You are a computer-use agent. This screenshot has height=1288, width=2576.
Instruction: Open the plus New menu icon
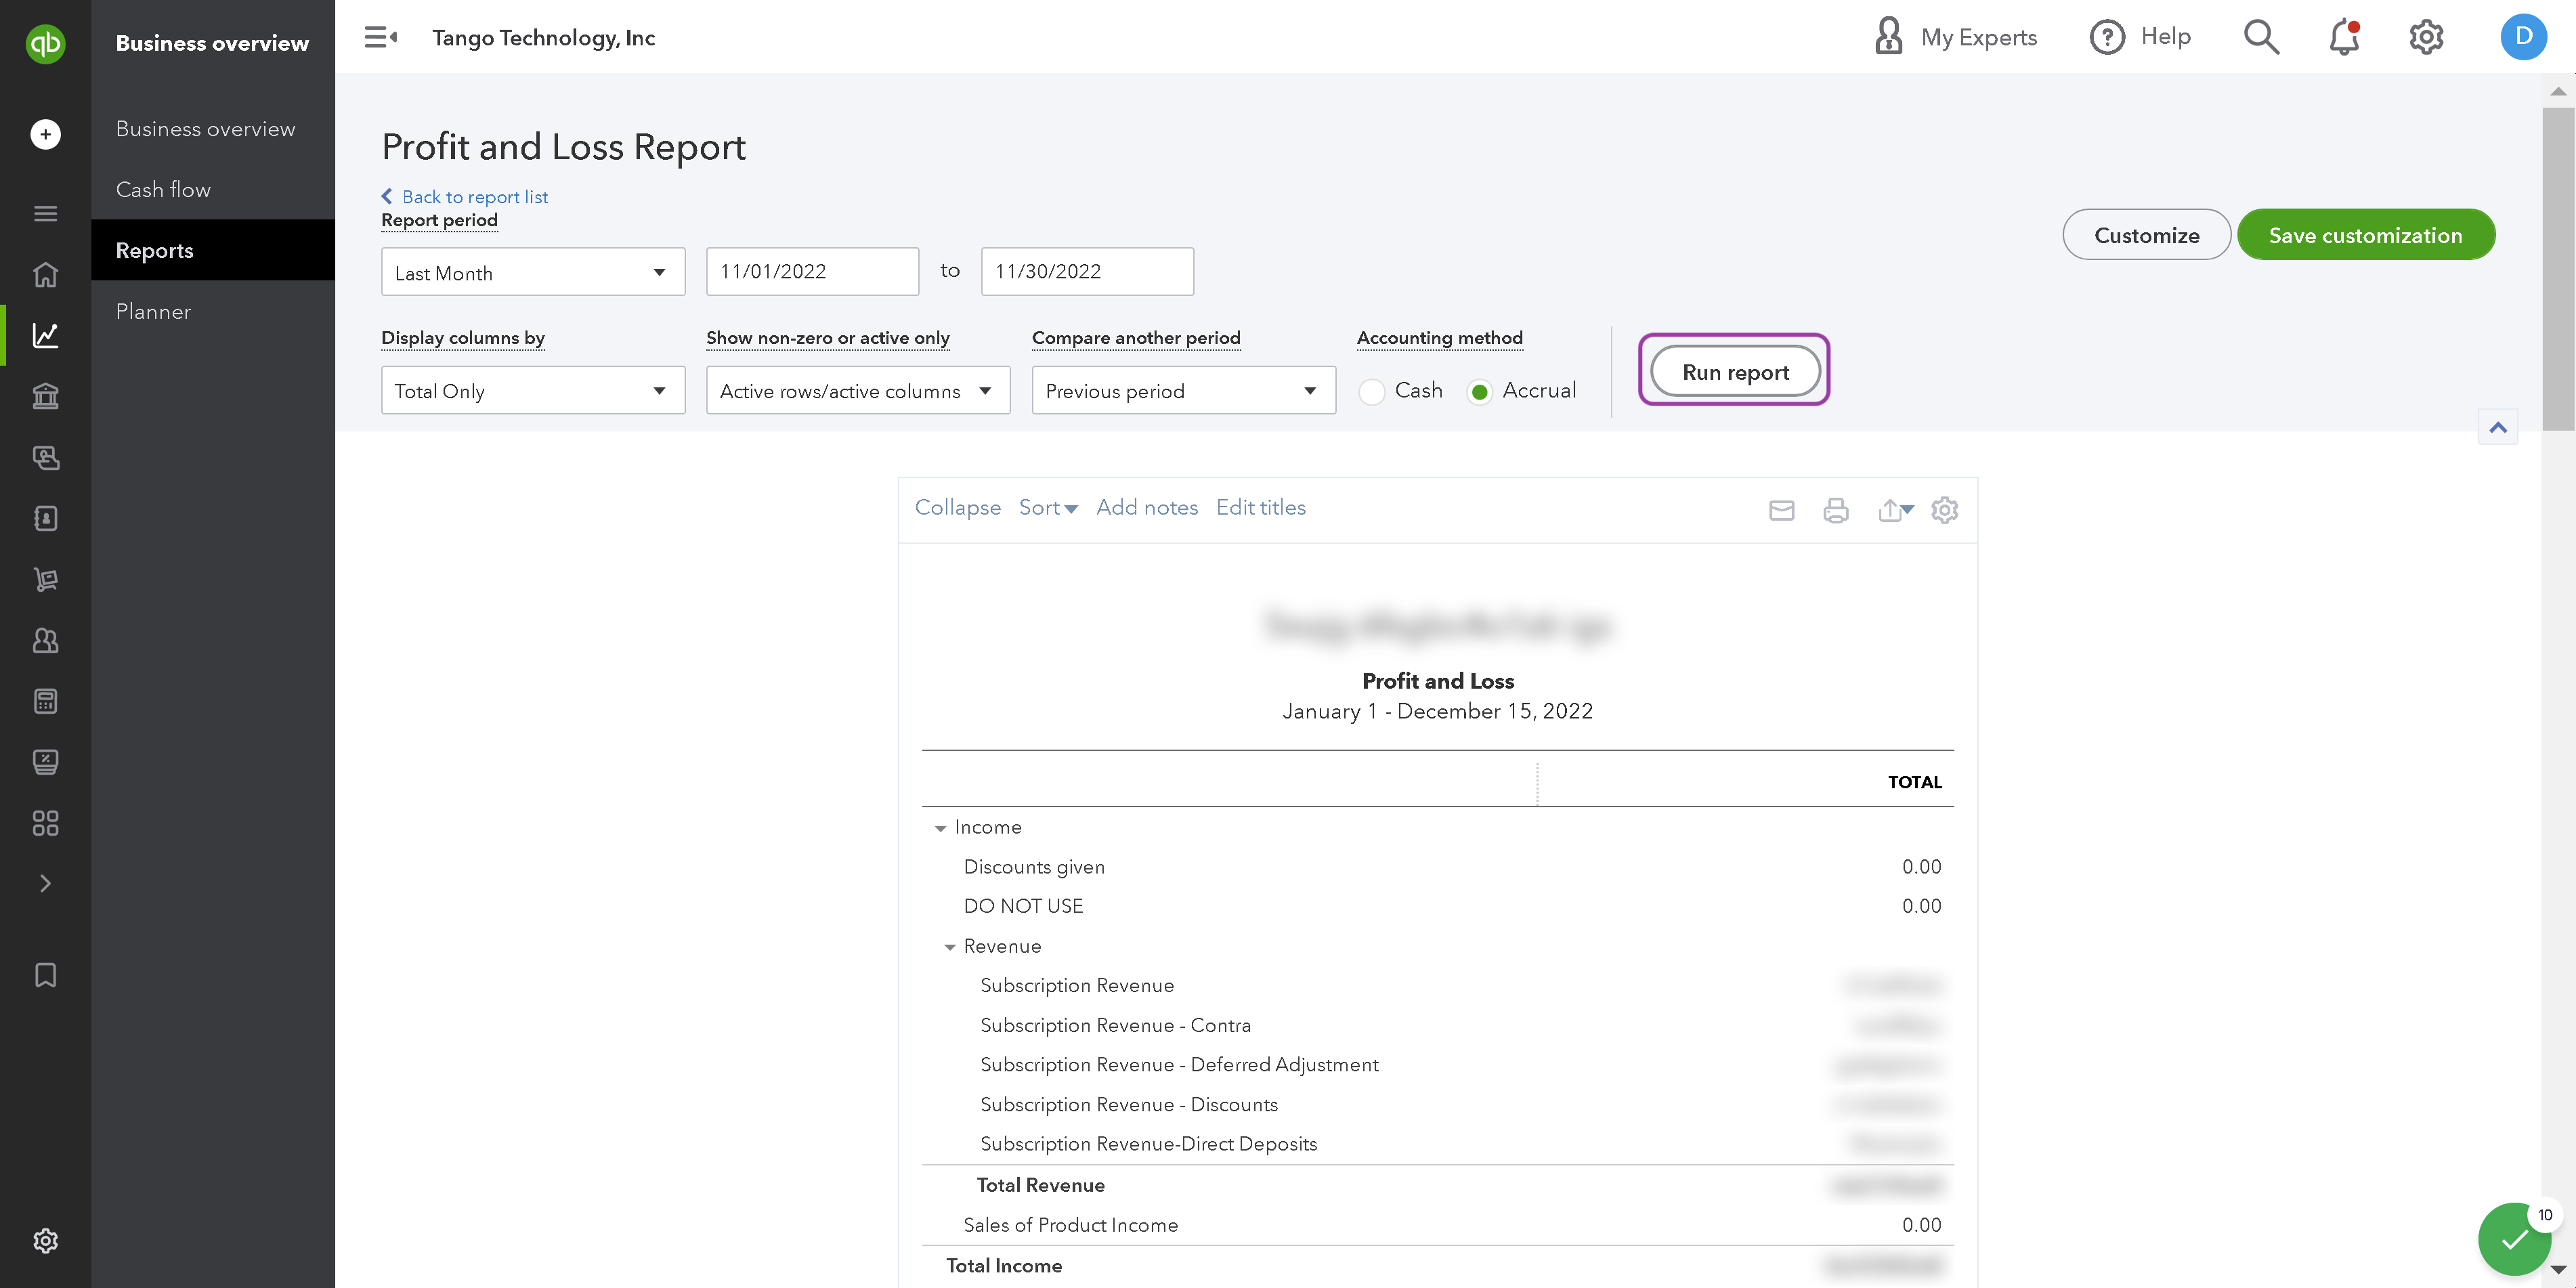tap(45, 134)
